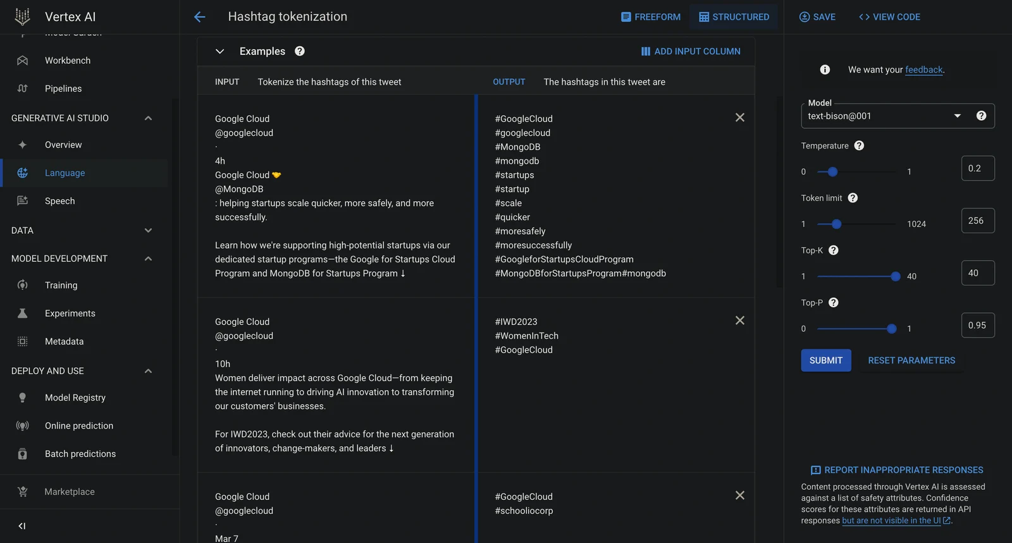Remove the #IWD2023 example row
The width and height of the screenshot is (1012, 543).
pos(739,320)
